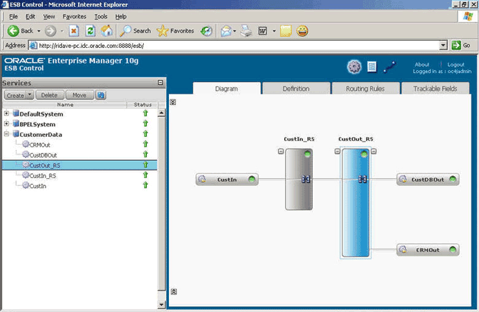Click the About link
Viewport: 479px width, 312px height.
coord(422,65)
